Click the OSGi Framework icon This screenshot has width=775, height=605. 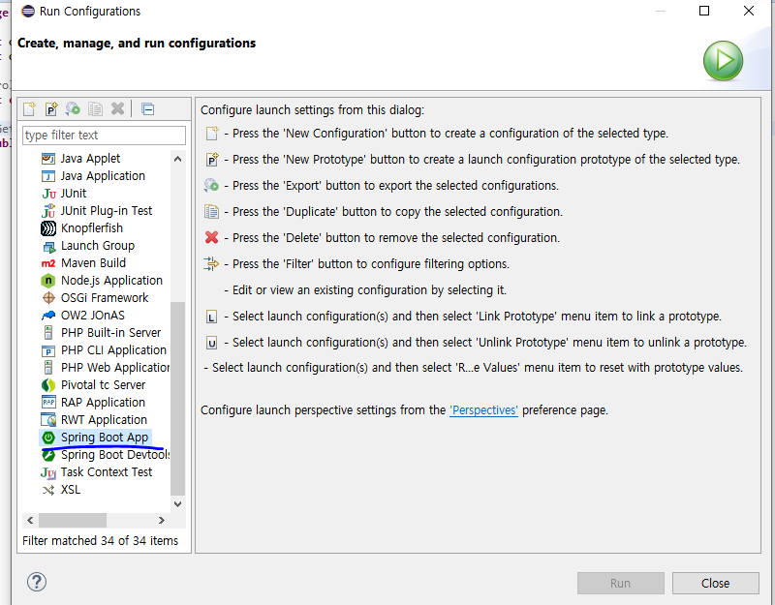click(x=48, y=298)
